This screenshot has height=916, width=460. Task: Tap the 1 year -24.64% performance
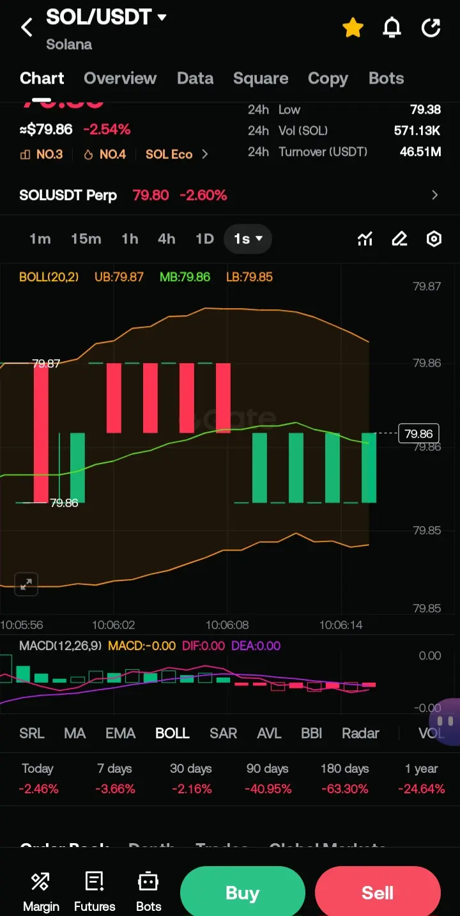tap(422, 779)
